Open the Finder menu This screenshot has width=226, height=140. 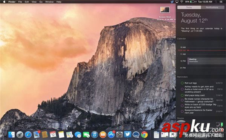(12, 2)
